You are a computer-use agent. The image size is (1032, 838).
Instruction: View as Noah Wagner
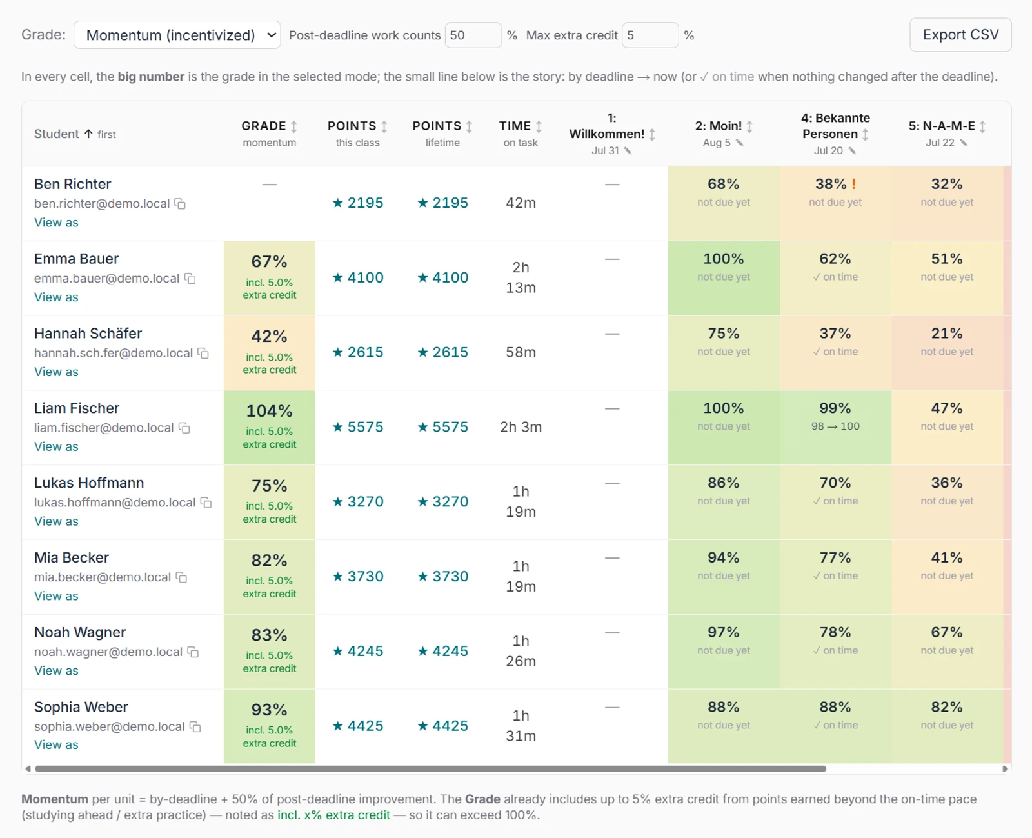click(56, 671)
